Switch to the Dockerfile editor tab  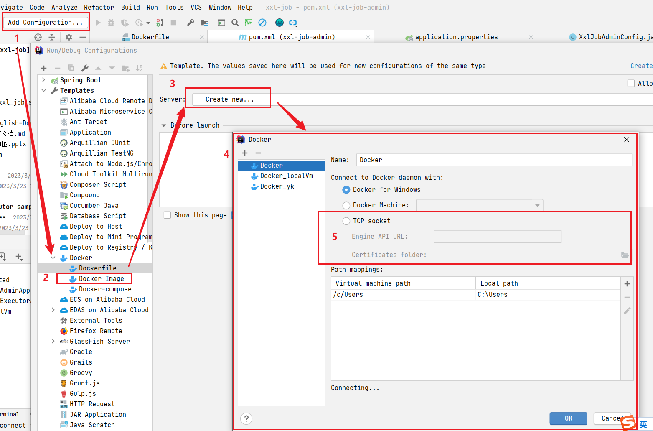(150, 37)
